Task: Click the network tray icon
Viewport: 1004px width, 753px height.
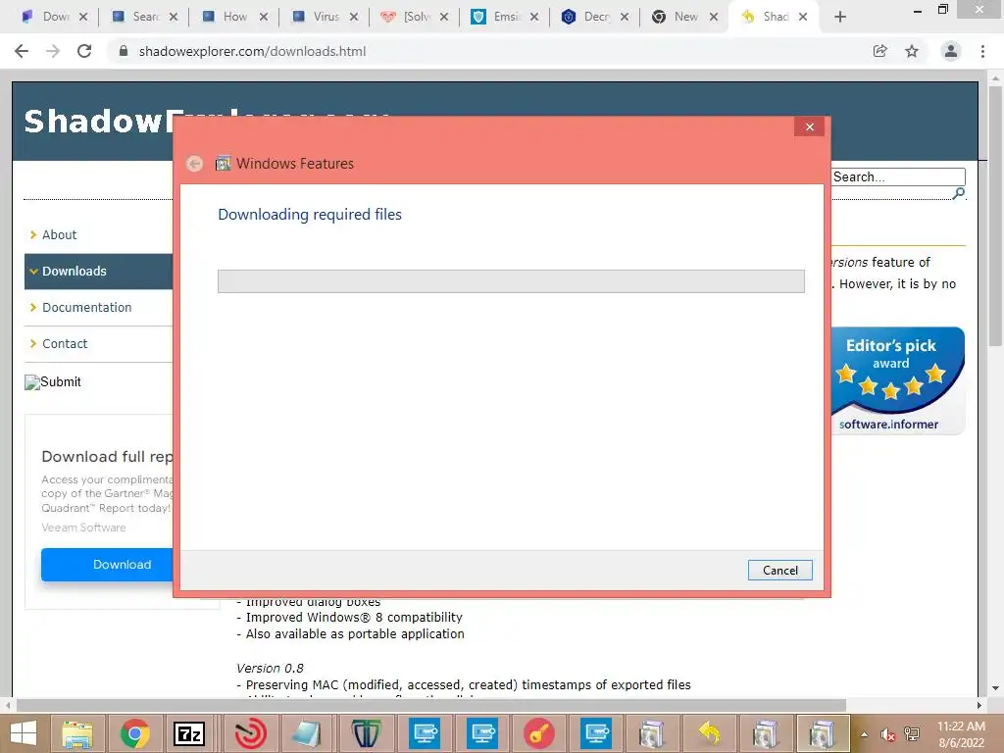Action: click(912, 734)
